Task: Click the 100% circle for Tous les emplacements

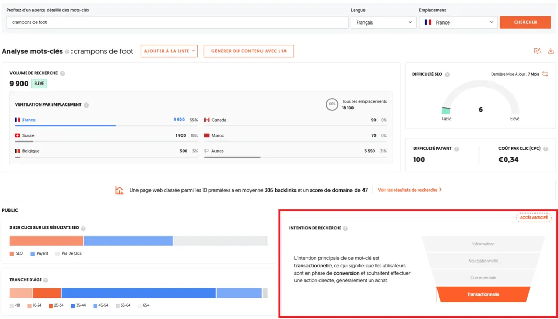Action: pos(332,104)
